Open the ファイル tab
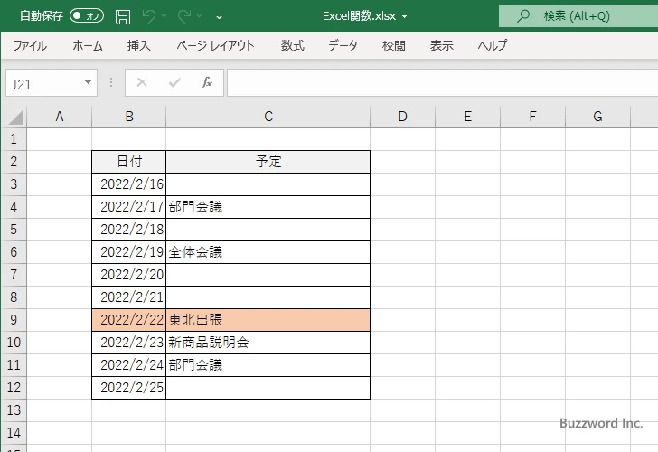Viewport: 658px width, 452px height. coord(30,45)
